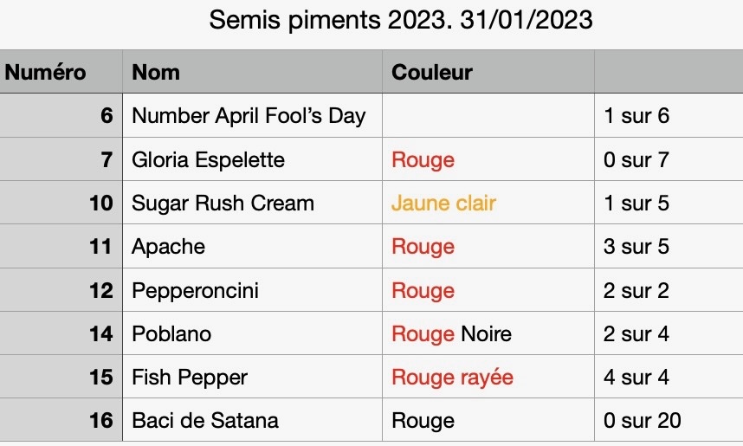Screen dimensions: 743x446
Task: Select the 'Baci de Satana' cell
Action: click(252, 420)
